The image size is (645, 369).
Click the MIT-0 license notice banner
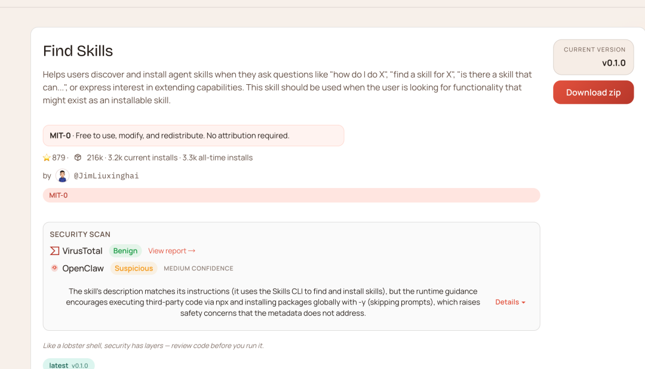[x=193, y=136]
